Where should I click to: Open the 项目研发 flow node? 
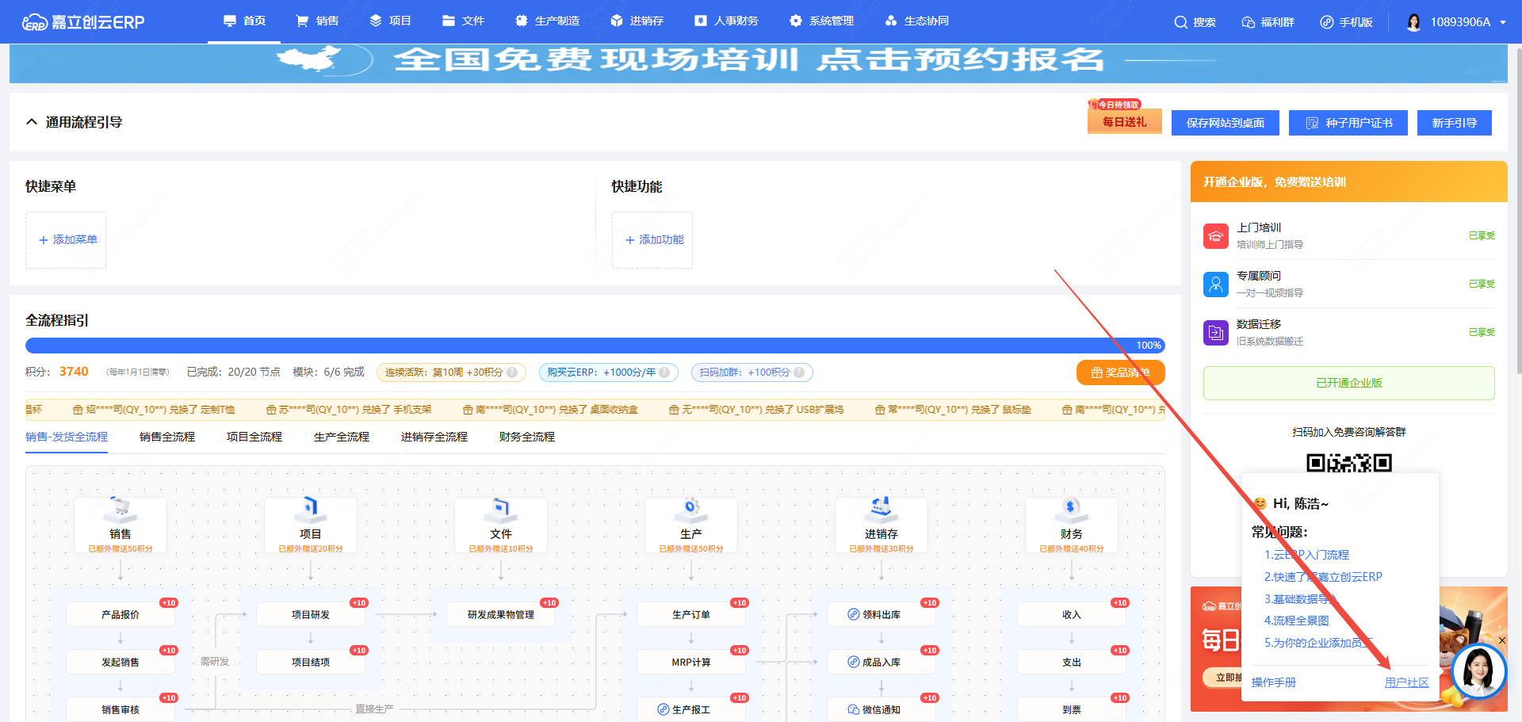click(311, 615)
